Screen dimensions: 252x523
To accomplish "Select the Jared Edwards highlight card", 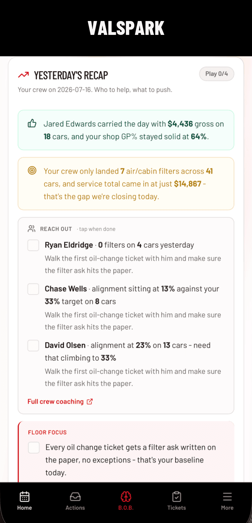I will 126,130.
